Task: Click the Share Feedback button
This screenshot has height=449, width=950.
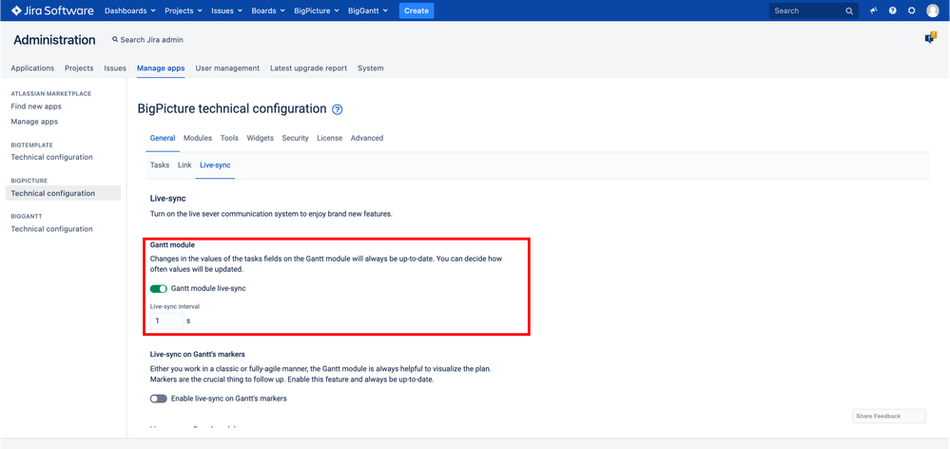Action: pyautogui.click(x=889, y=417)
